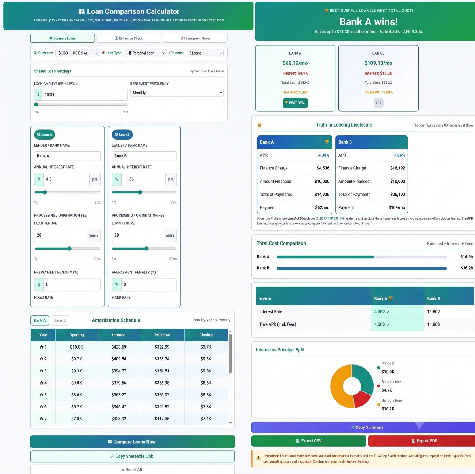Click the amortisation schedule scrollbar
Viewport: 475px width, 474px height.
(230, 353)
